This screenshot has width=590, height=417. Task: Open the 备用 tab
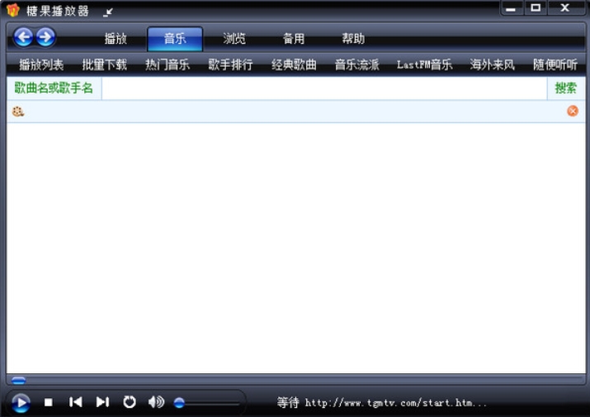coord(294,39)
